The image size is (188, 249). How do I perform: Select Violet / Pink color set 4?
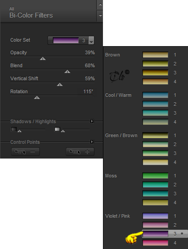coord(155,243)
